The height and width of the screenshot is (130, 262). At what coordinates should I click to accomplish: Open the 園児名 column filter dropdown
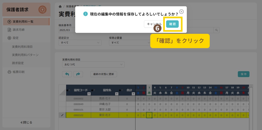117,94
